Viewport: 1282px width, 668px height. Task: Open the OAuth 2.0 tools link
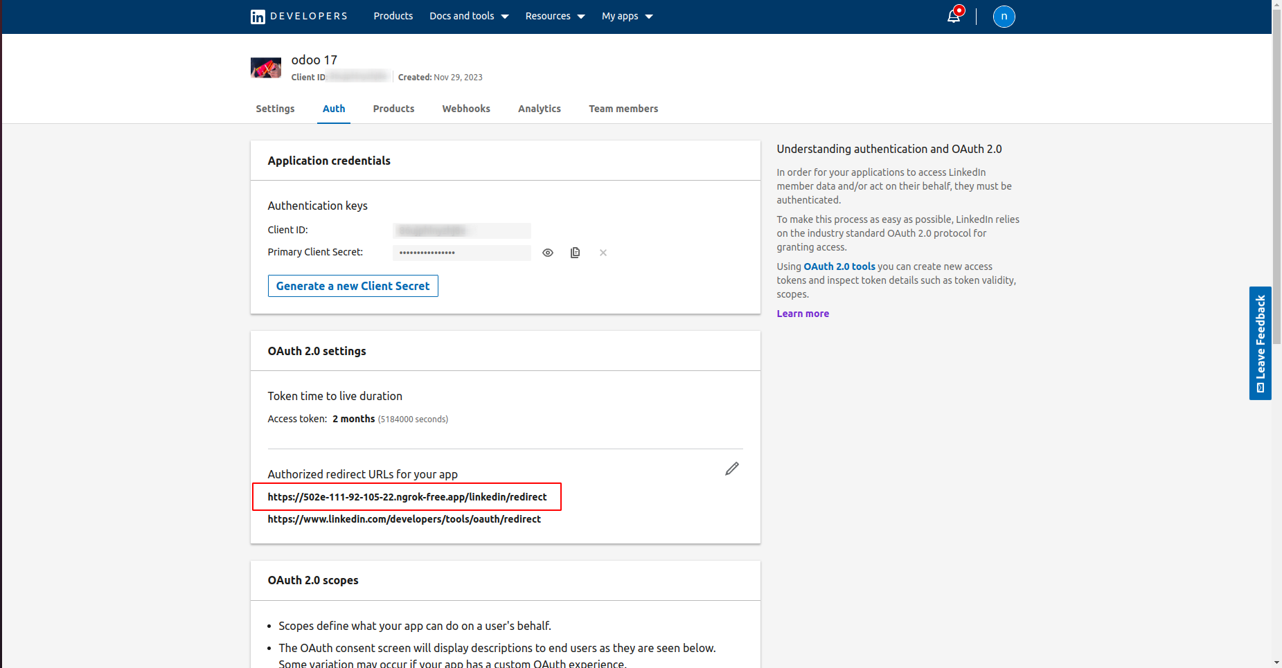(x=839, y=267)
